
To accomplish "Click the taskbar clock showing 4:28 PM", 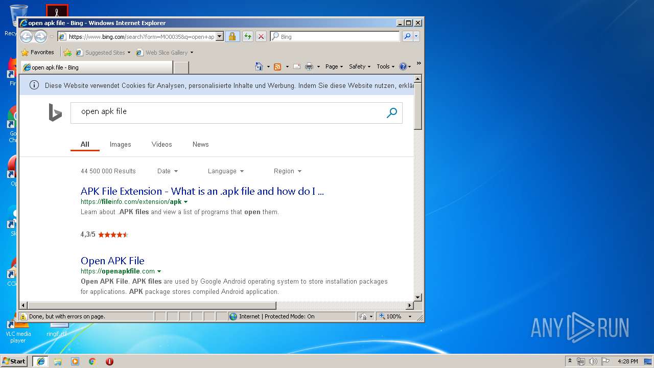I will point(628,361).
